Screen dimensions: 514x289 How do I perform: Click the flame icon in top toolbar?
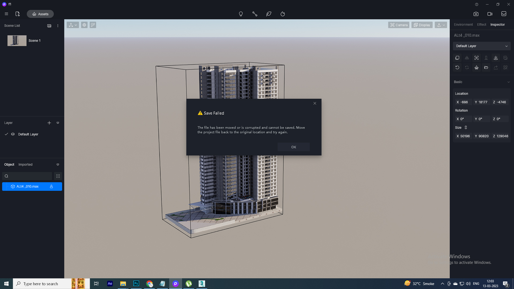283,14
